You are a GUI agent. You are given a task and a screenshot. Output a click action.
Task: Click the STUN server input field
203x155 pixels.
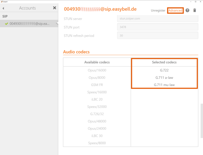[x=157, y=19]
